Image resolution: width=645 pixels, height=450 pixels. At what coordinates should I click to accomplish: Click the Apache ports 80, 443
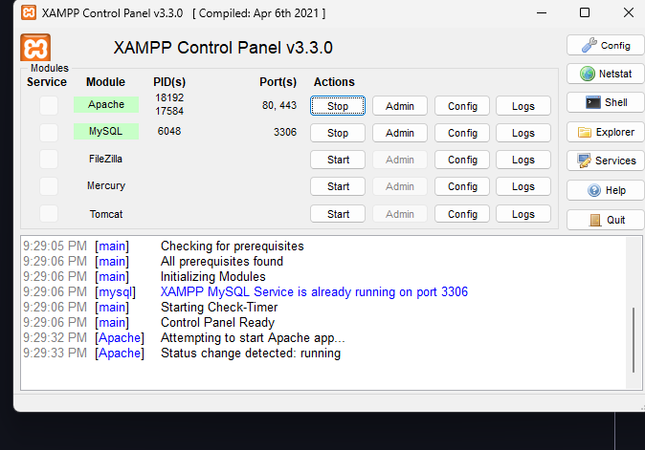(279, 105)
